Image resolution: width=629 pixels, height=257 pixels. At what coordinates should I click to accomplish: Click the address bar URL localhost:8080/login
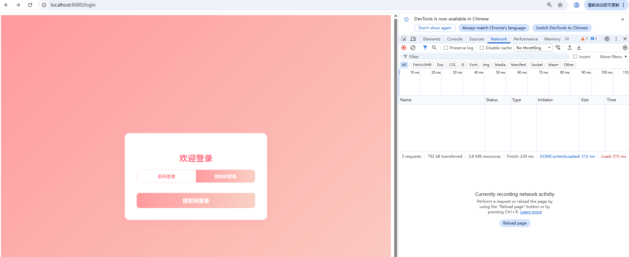click(x=73, y=5)
